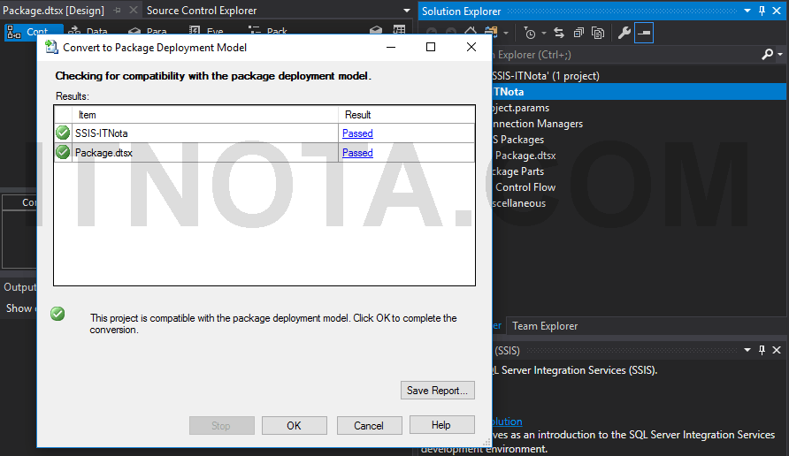Click Collapse All icon in Solution Explorer
Viewport: 789px width, 456px height.
[x=578, y=33]
